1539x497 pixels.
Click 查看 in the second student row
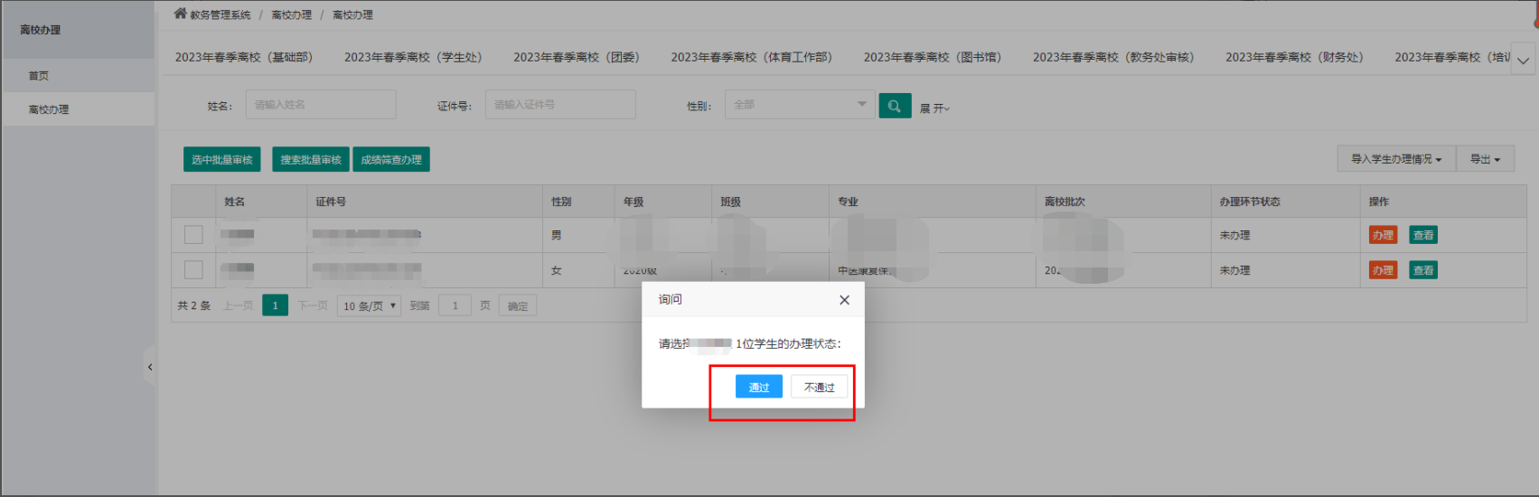click(1422, 270)
